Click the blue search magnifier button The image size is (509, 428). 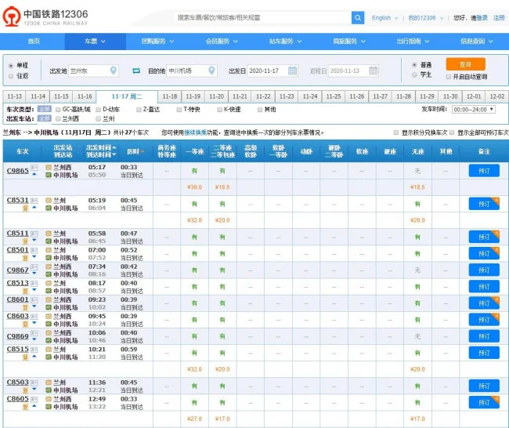tap(358, 17)
